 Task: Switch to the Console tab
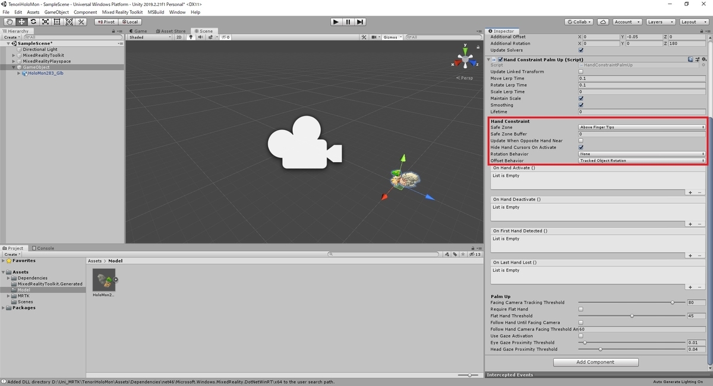click(x=43, y=248)
